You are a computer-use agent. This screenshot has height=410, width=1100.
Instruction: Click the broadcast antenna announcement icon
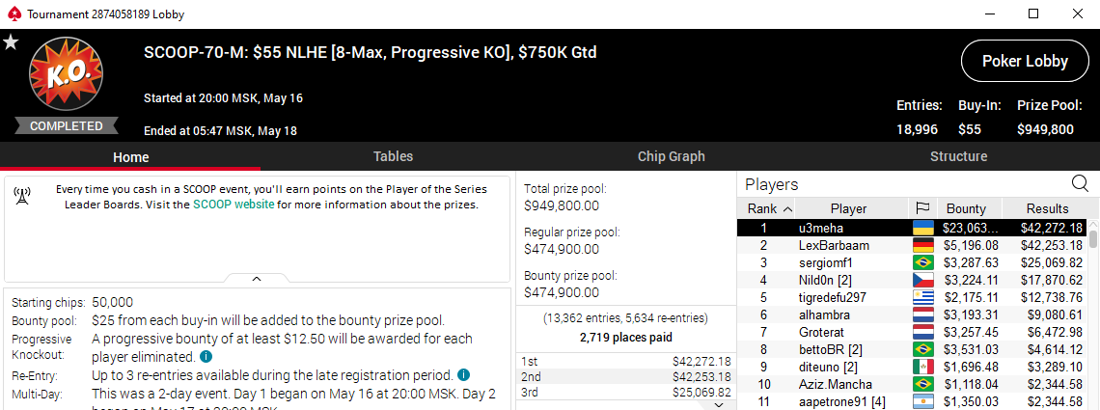click(22, 197)
